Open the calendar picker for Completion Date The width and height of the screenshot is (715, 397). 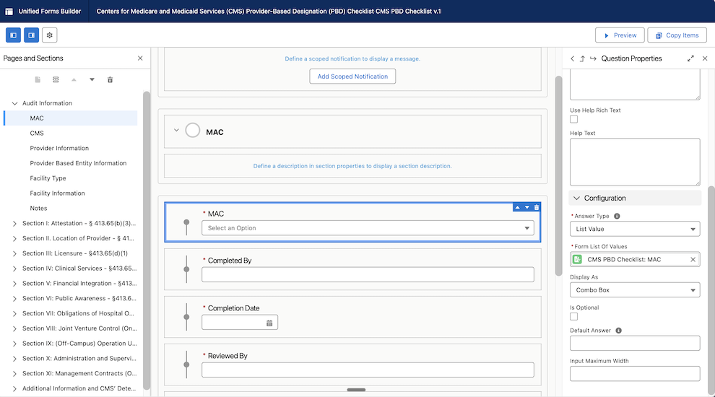(x=269, y=323)
